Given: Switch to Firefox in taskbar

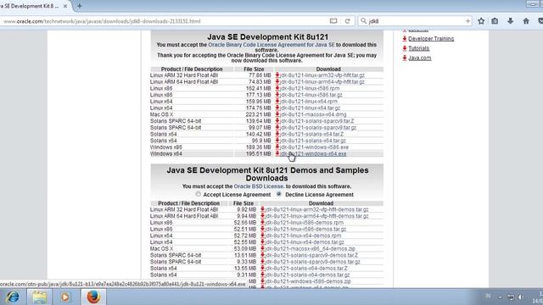Looking at the screenshot, I should (93, 297).
